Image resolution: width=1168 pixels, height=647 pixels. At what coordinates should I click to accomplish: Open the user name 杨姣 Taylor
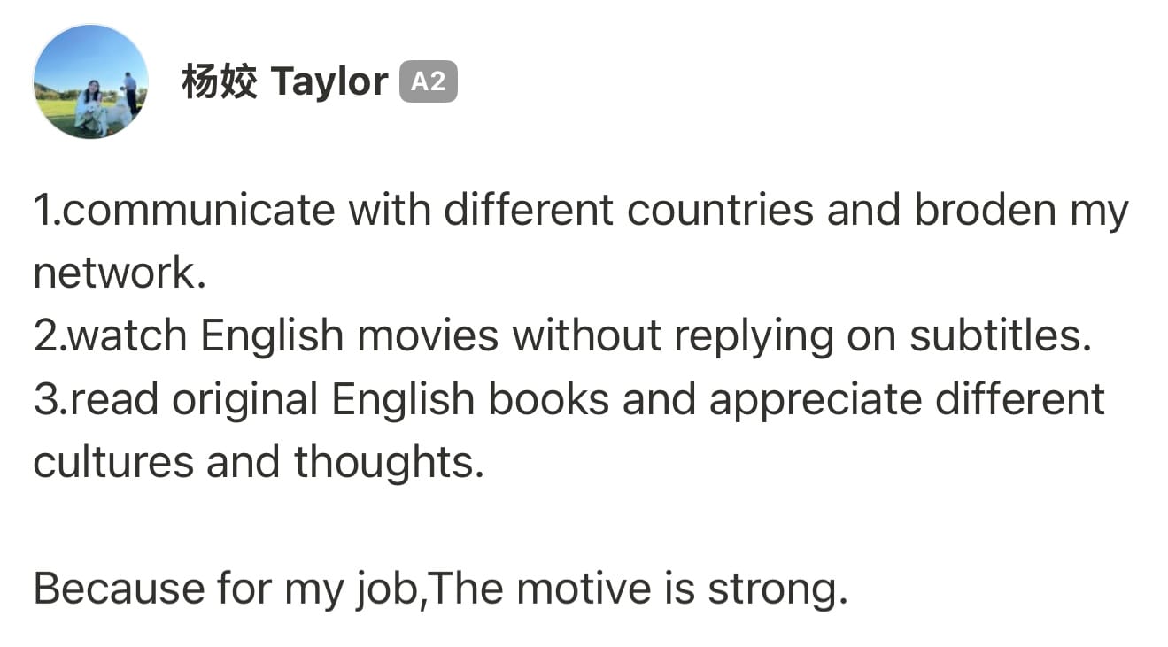click(x=284, y=82)
